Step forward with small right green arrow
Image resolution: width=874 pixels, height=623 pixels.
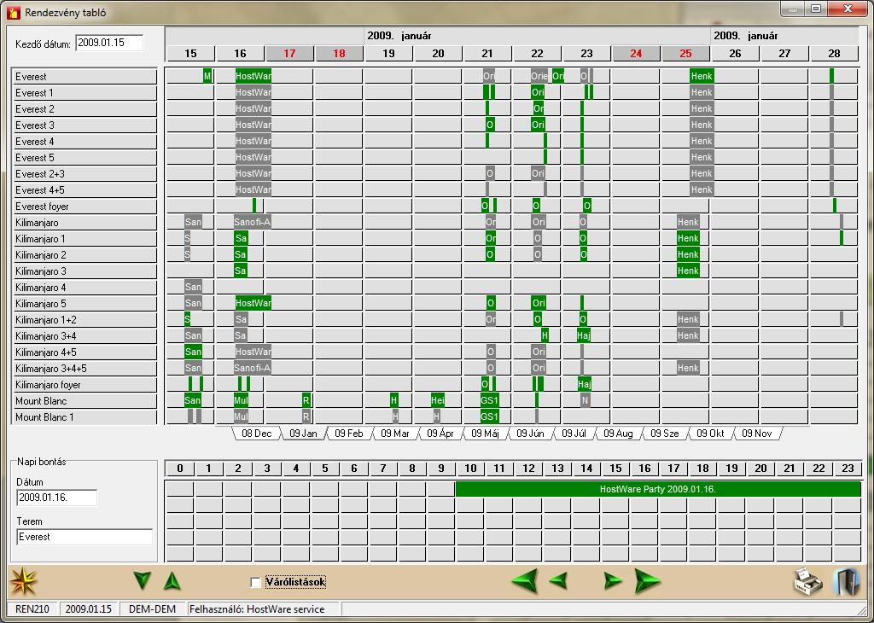613,580
